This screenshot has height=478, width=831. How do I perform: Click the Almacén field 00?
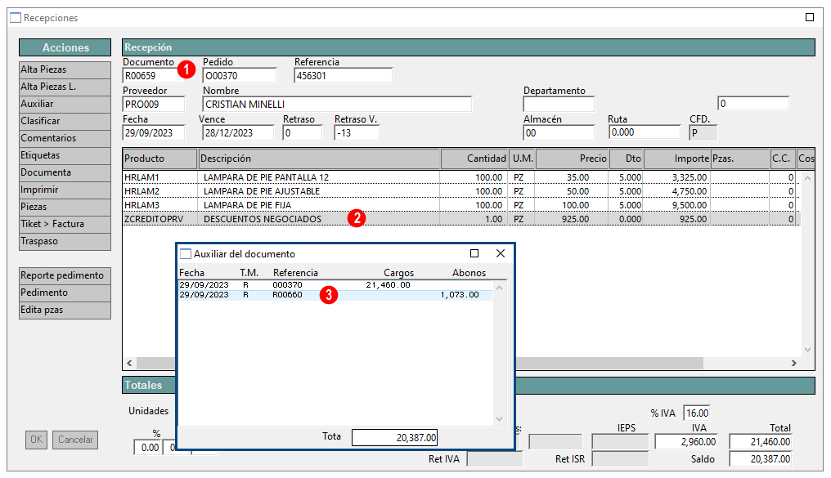[559, 133]
